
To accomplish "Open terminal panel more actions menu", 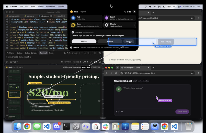I will point(92,53).
